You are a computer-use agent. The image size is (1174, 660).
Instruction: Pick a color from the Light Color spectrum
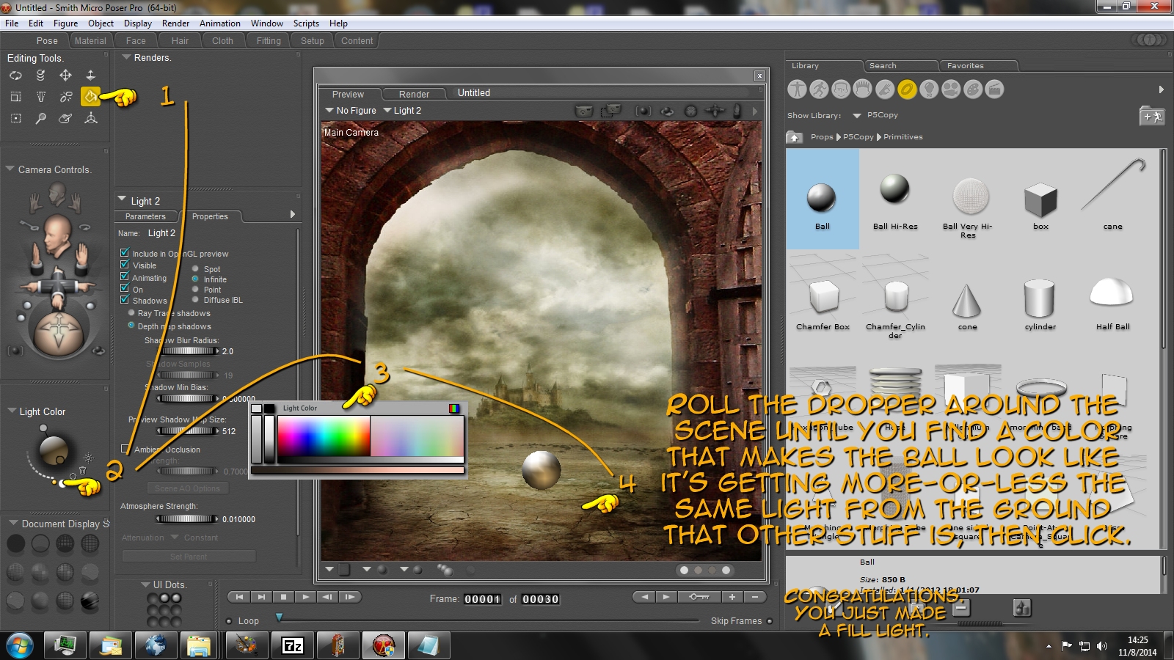click(323, 436)
